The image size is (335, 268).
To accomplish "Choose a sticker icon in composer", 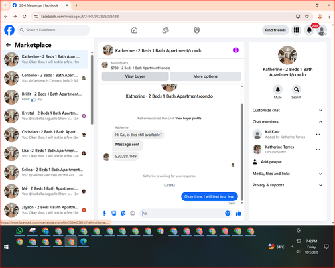I will [x=123, y=213].
